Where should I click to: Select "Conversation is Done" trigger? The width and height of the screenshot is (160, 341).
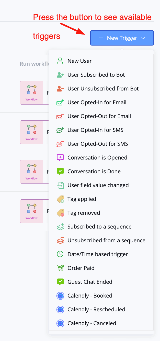pos(94,172)
